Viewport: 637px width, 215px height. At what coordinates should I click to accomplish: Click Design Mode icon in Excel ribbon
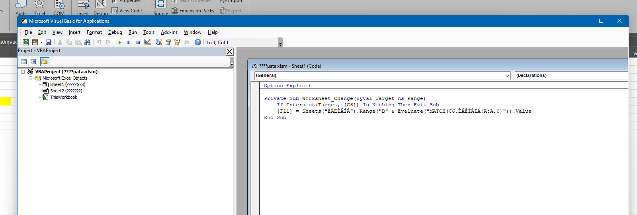pyautogui.click(x=101, y=4)
